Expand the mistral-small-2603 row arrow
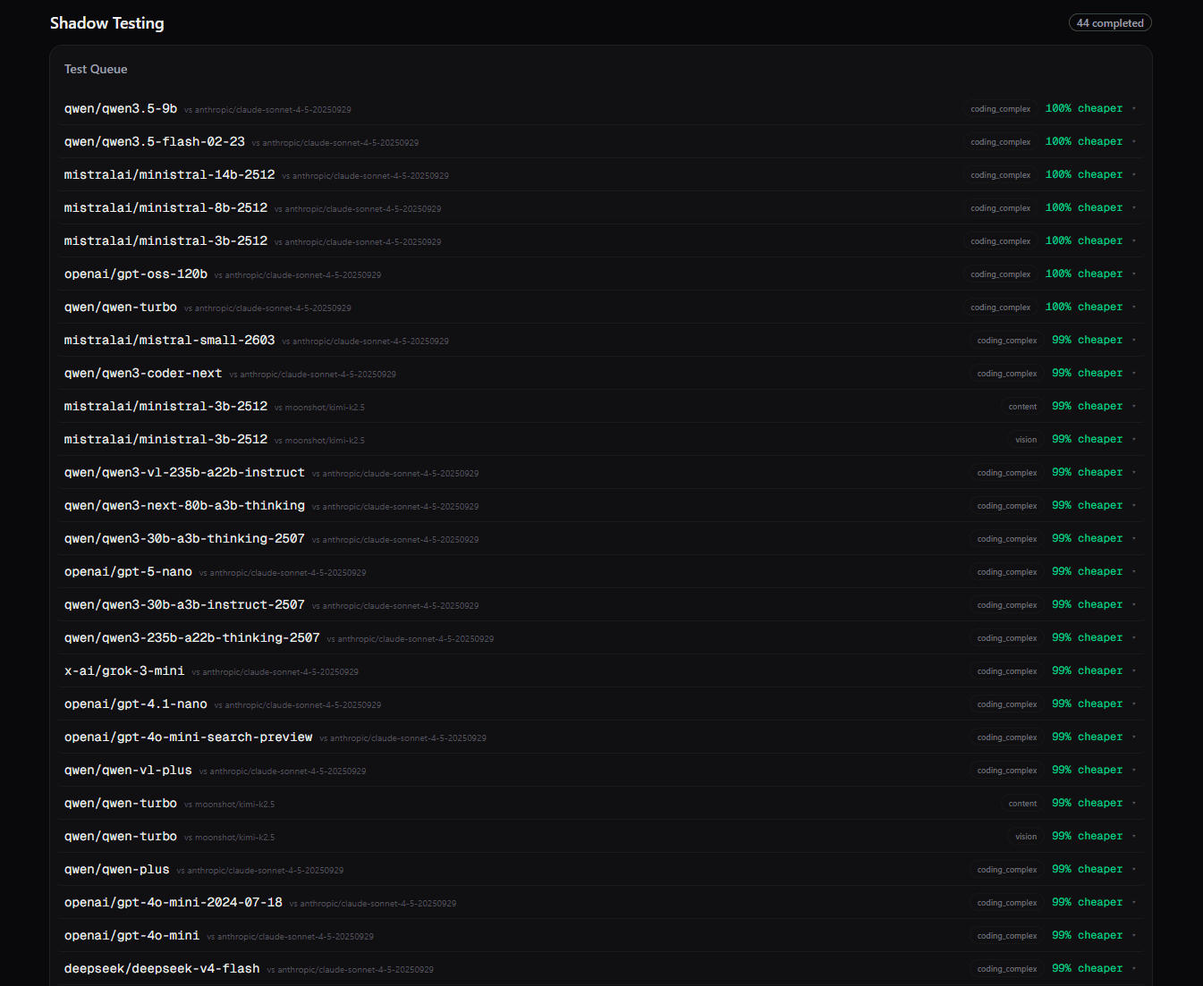The width and height of the screenshot is (1203, 986). click(x=1134, y=341)
